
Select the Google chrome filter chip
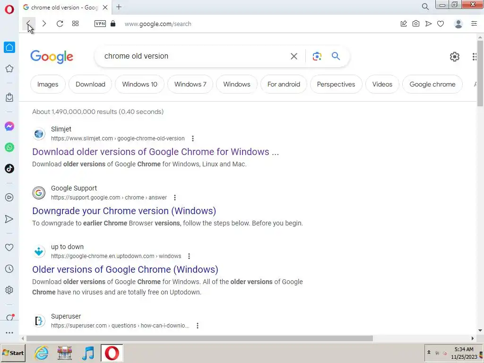(432, 84)
